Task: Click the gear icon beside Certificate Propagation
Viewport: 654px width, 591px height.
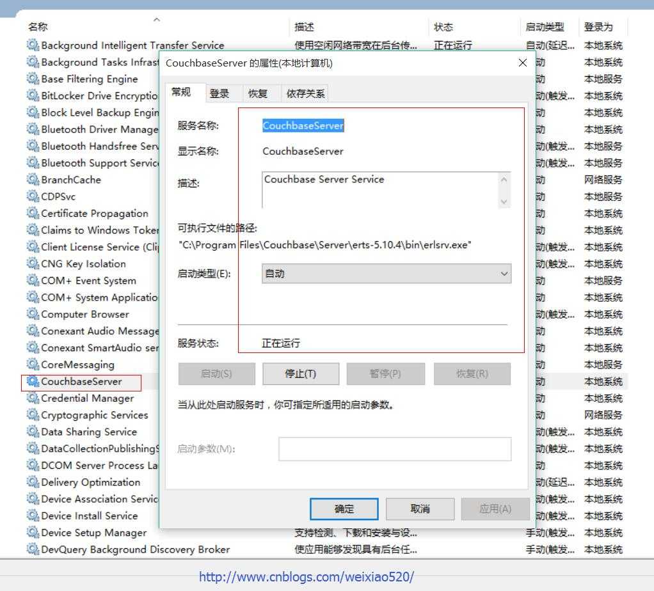Action: coord(33,213)
